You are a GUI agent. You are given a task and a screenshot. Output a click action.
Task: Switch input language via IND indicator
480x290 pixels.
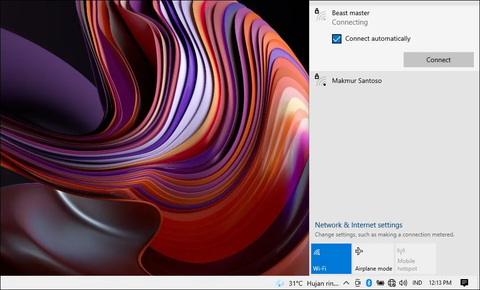417,283
